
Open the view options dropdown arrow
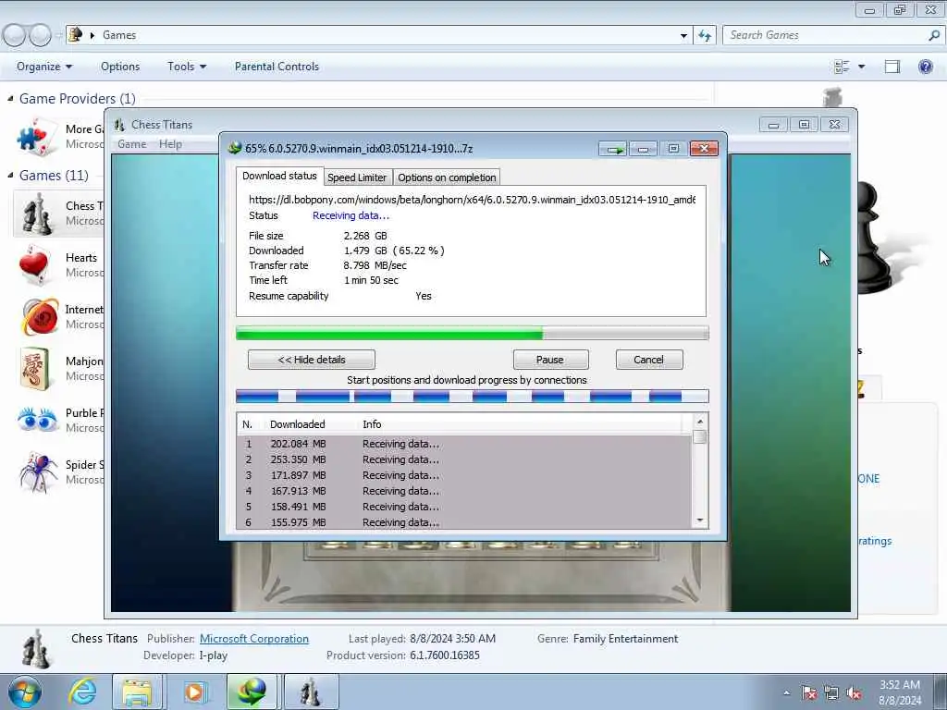(x=862, y=67)
